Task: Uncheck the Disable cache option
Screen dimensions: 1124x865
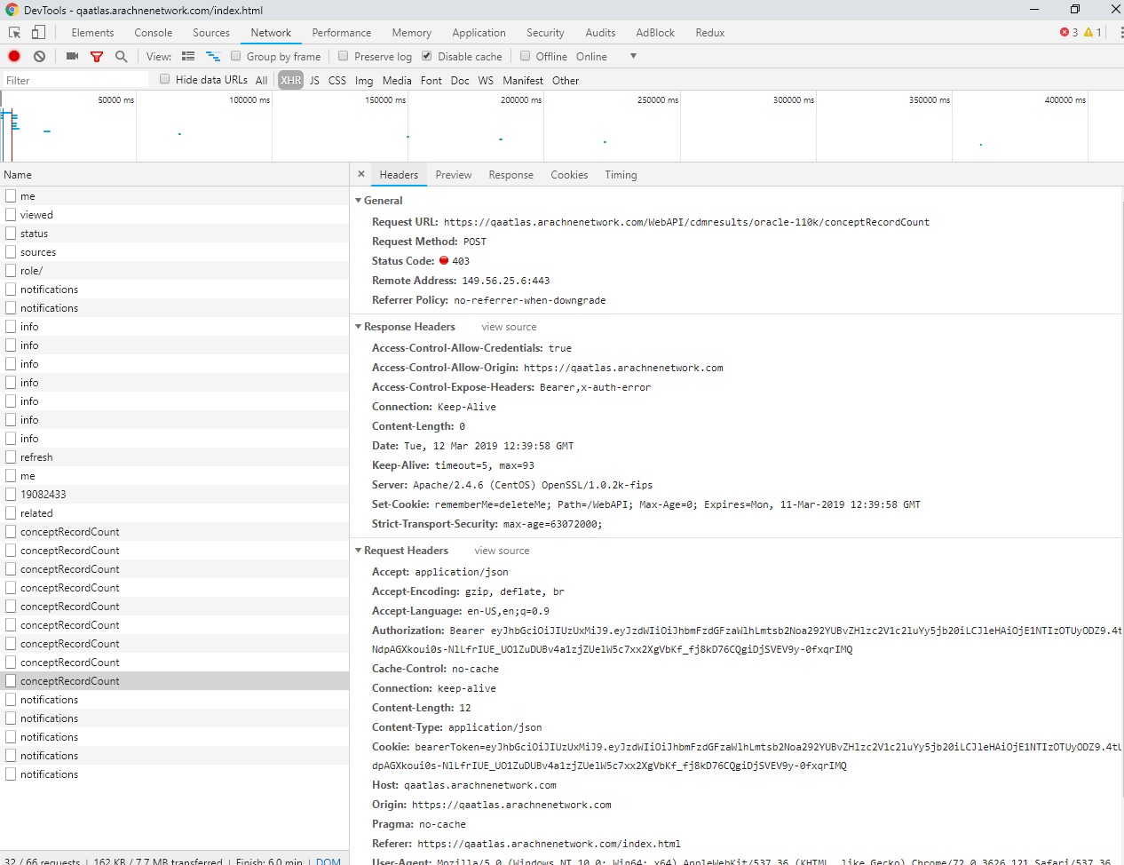Action: point(426,56)
